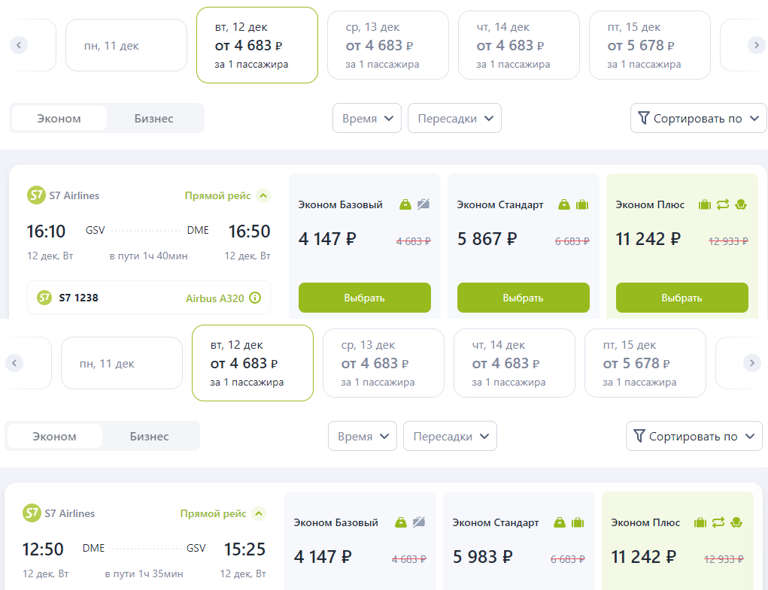Go to later dates in upper date carousel

click(x=756, y=45)
